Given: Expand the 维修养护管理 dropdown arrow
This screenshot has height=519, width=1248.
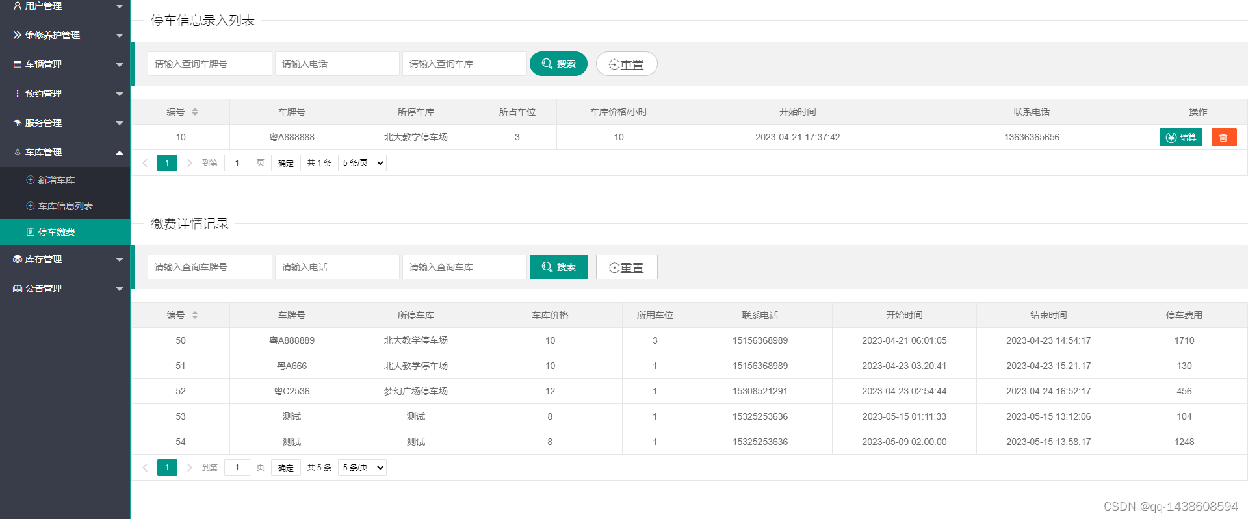Looking at the screenshot, I should 120,36.
